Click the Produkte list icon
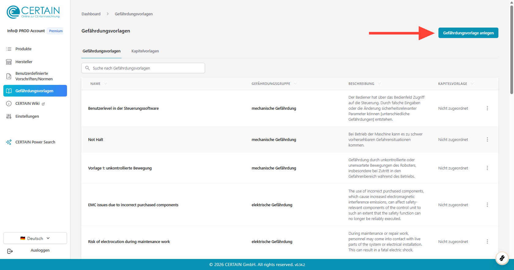Image resolution: width=514 pixels, height=270 pixels. coord(9,49)
